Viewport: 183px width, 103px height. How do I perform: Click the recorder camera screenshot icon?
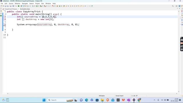[182, 40]
